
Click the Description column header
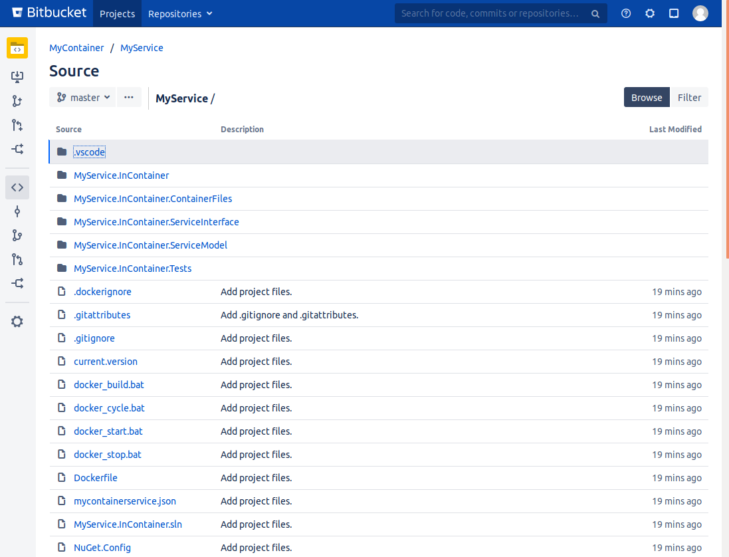(x=242, y=129)
